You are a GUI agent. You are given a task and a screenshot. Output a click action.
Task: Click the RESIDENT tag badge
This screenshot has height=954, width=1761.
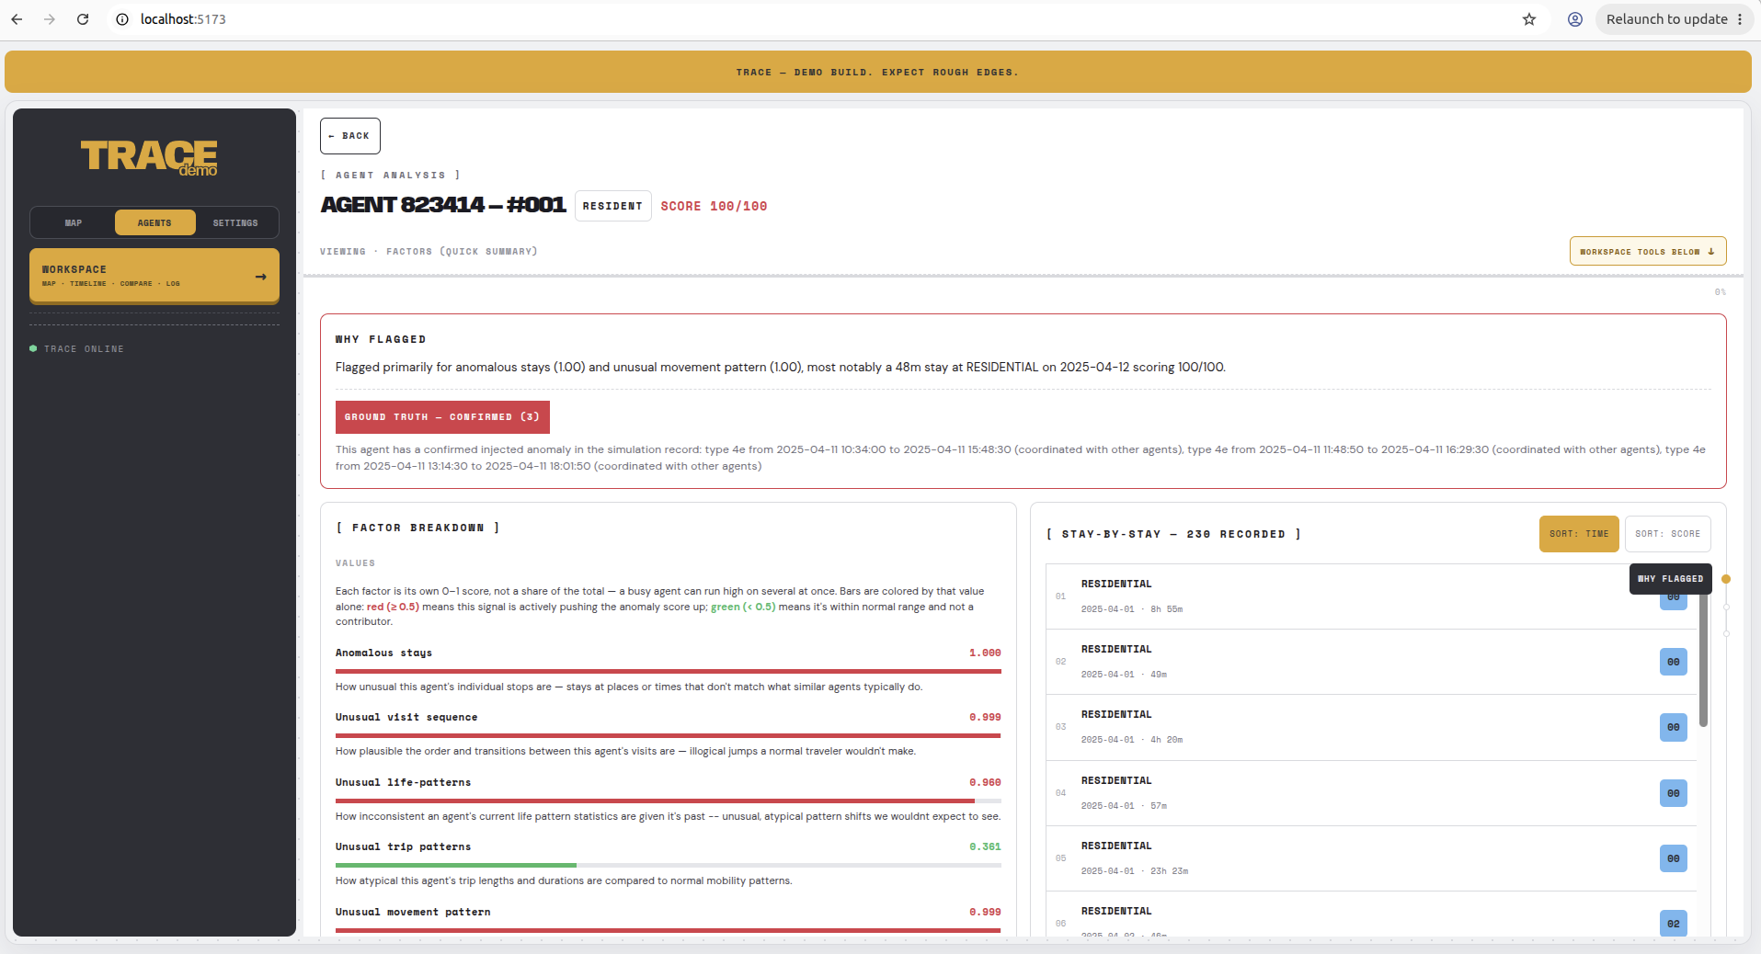[612, 206]
